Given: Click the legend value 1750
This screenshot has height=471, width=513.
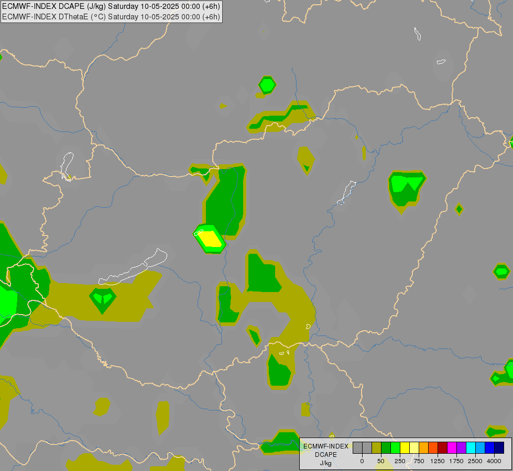Looking at the screenshot, I should (456, 461).
